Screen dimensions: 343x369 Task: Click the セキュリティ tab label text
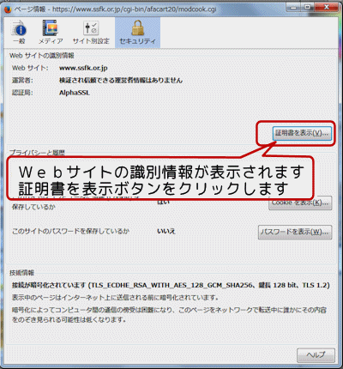[137, 41]
